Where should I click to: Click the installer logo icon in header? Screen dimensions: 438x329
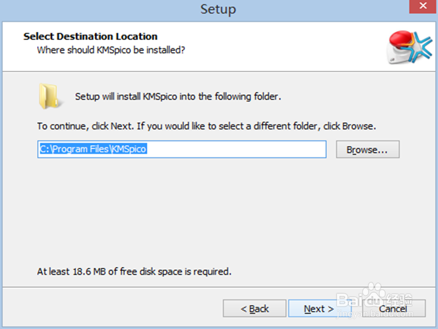pyautogui.click(x=408, y=47)
